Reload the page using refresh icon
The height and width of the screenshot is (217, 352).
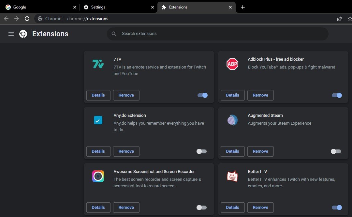(27, 19)
